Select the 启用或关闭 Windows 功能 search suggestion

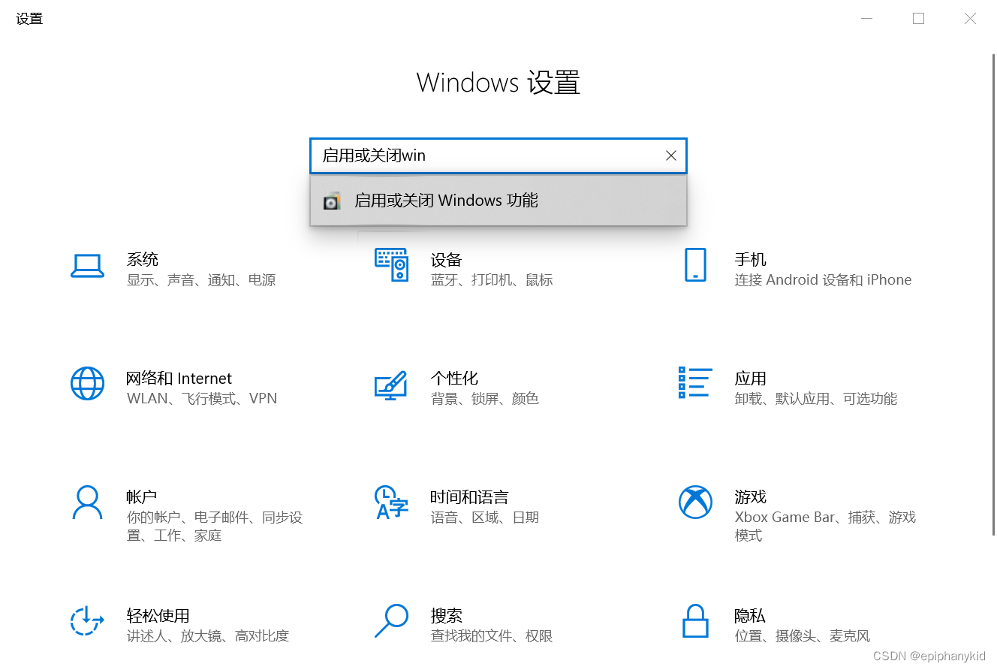coord(498,201)
